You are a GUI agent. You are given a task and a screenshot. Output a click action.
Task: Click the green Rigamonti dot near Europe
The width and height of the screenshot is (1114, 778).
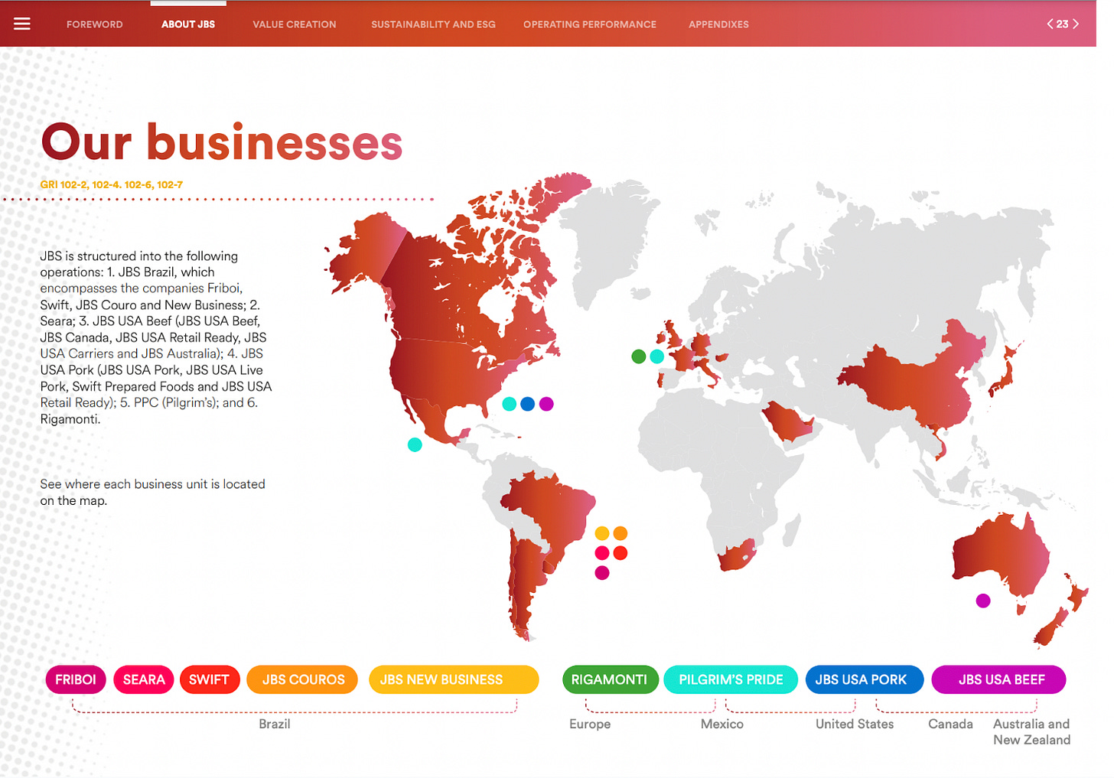point(639,356)
